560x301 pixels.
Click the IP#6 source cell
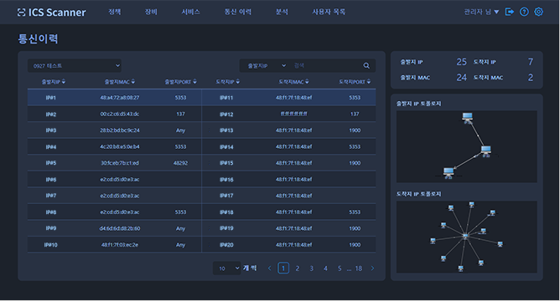tap(51, 180)
